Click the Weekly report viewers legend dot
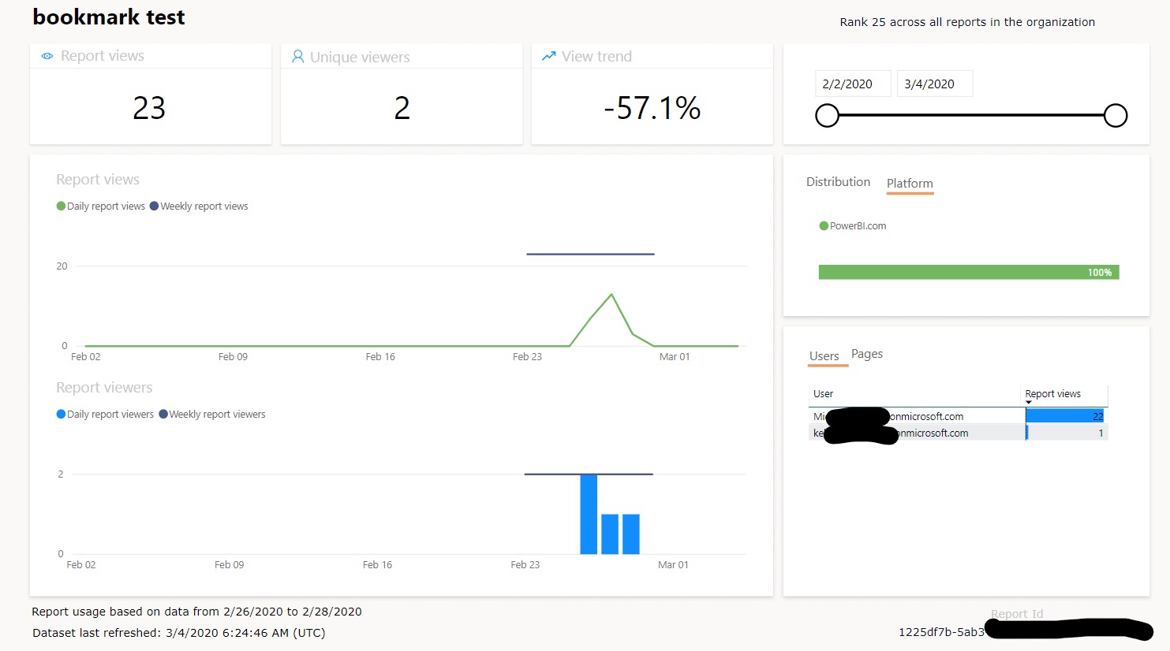 point(163,415)
